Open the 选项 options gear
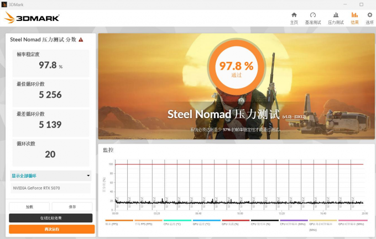Viewport: 376px width, 239px height. 369,18
